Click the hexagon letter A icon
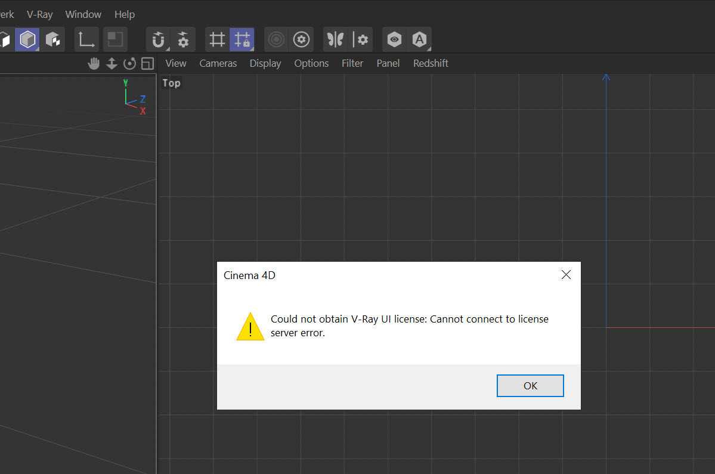715x474 pixels. coord(419,40)
